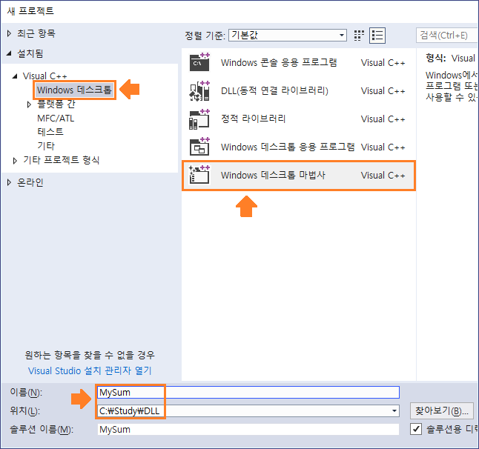Select '정적 라이브러리' template name
This screenshot has height=449, width=479.
pyautogui.click(x=254, y=119)
